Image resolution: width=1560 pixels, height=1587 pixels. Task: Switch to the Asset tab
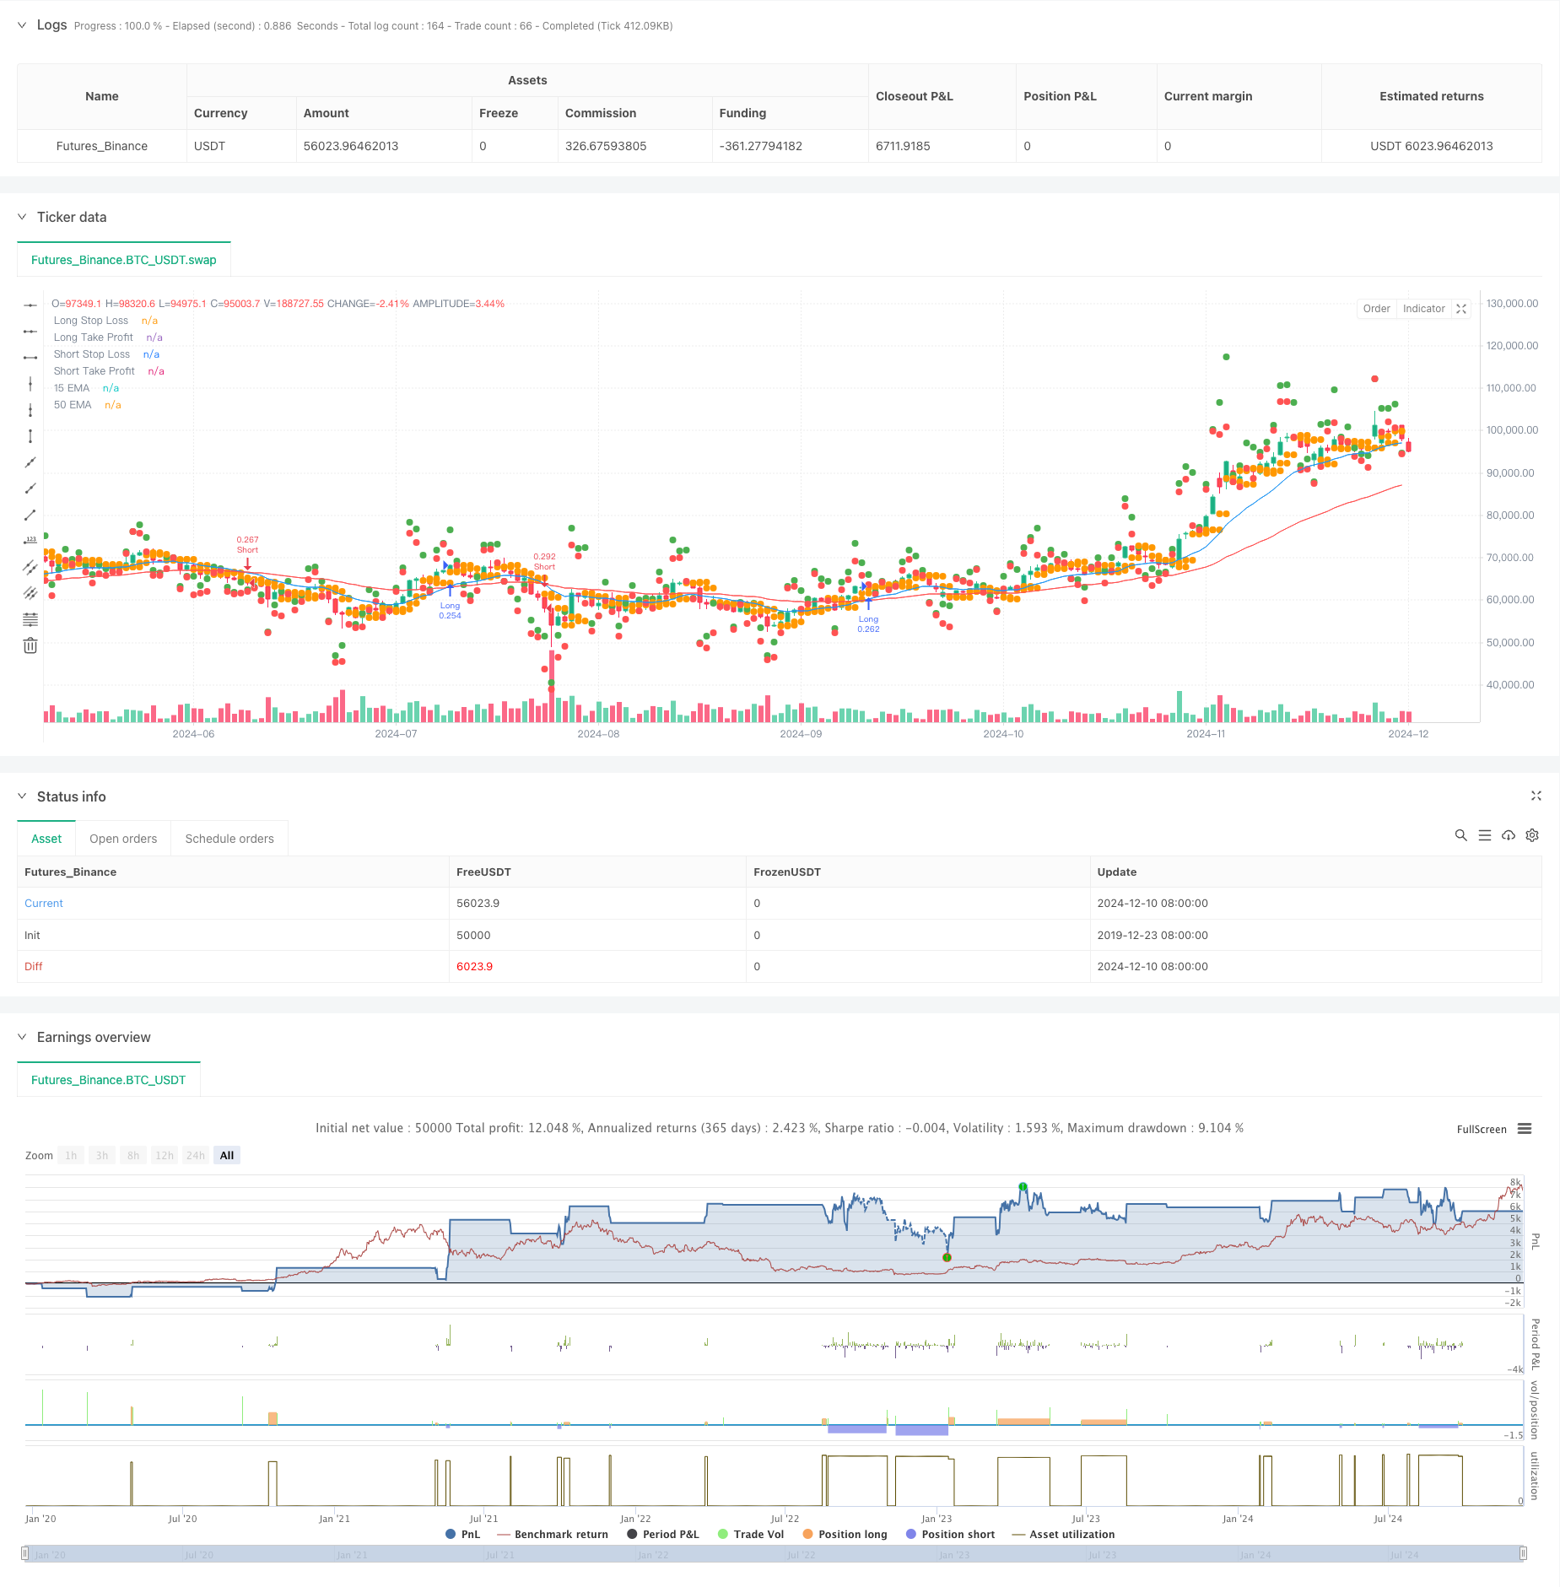(x=46, y=839)
